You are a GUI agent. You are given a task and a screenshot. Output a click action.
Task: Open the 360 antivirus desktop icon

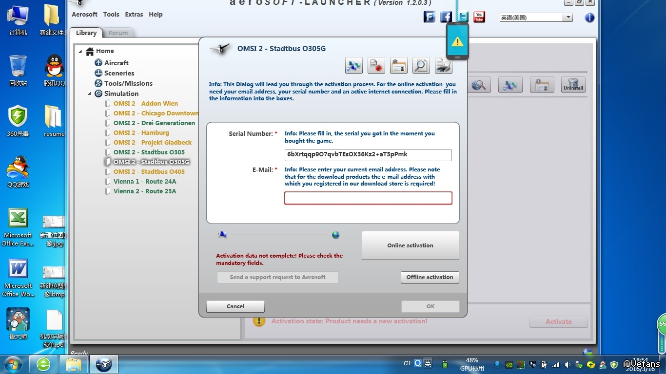tap(18, 120)
